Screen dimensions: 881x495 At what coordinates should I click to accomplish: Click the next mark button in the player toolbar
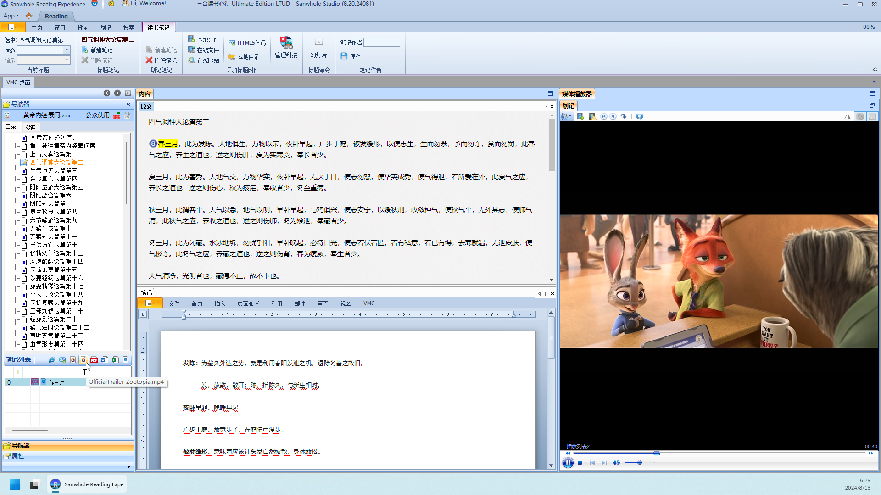[x=613, y=116]
